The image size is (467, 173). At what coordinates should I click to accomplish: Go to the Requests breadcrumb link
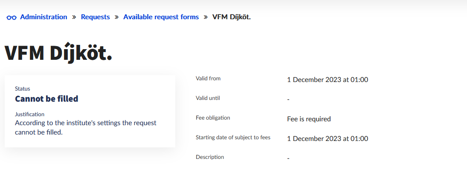[95, 17]
